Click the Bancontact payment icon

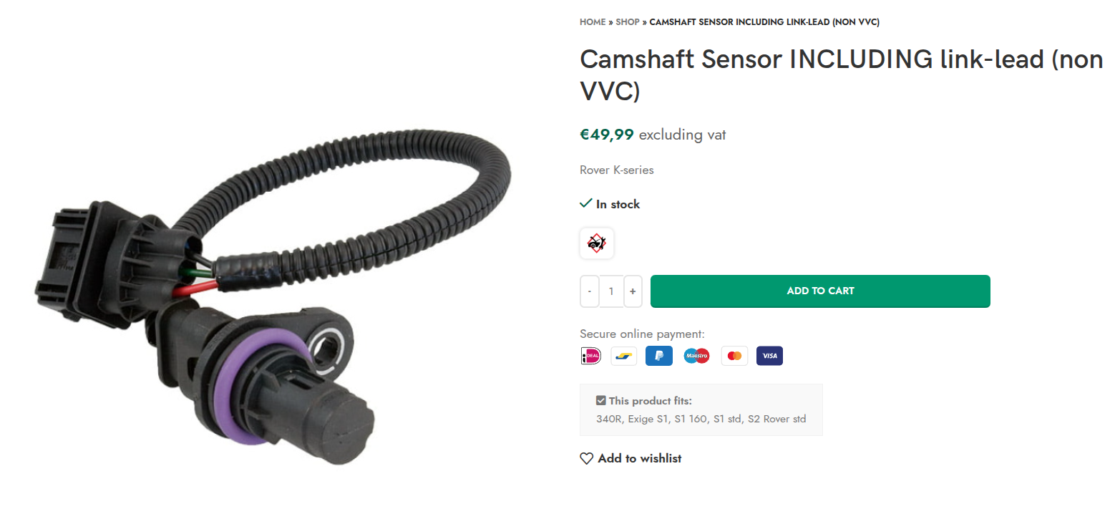click(624, 356)
